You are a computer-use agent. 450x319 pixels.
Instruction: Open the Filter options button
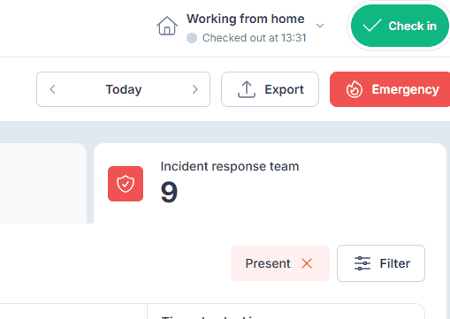click(x=381, y=263)
